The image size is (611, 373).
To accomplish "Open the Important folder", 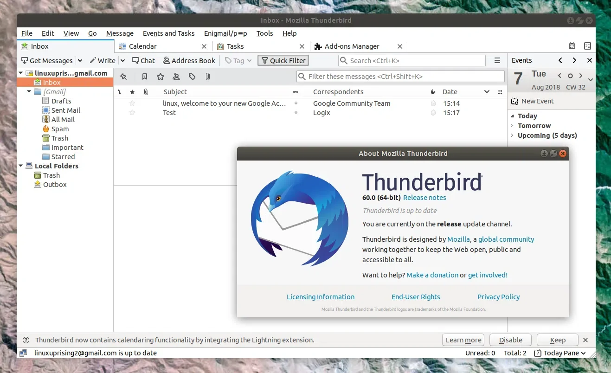I will [67, 148].
